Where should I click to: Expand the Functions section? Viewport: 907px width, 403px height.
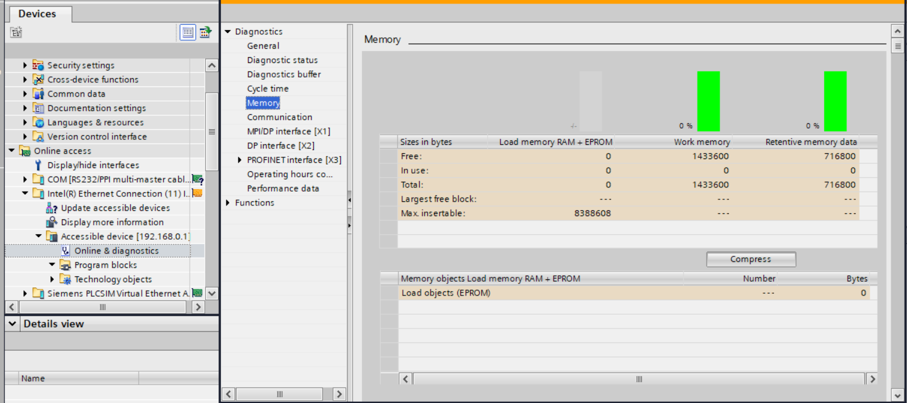228,203
